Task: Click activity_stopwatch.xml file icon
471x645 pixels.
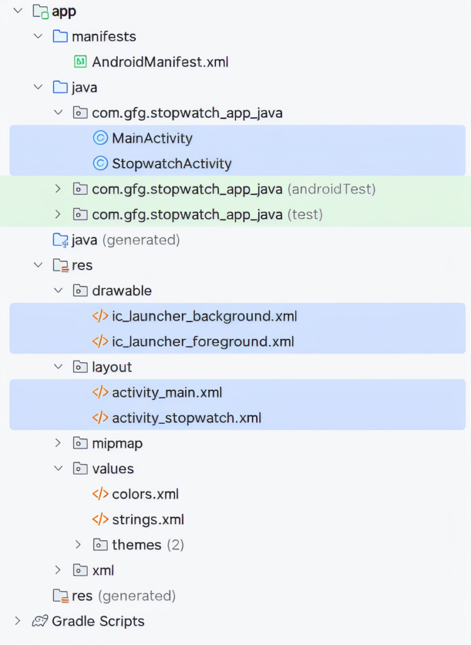Action: coord(100,418)
